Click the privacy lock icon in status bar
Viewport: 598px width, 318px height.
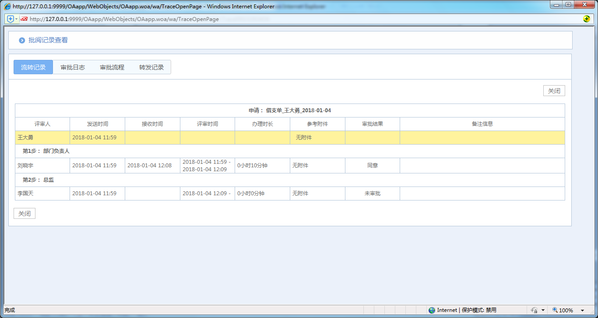[534, 310]
